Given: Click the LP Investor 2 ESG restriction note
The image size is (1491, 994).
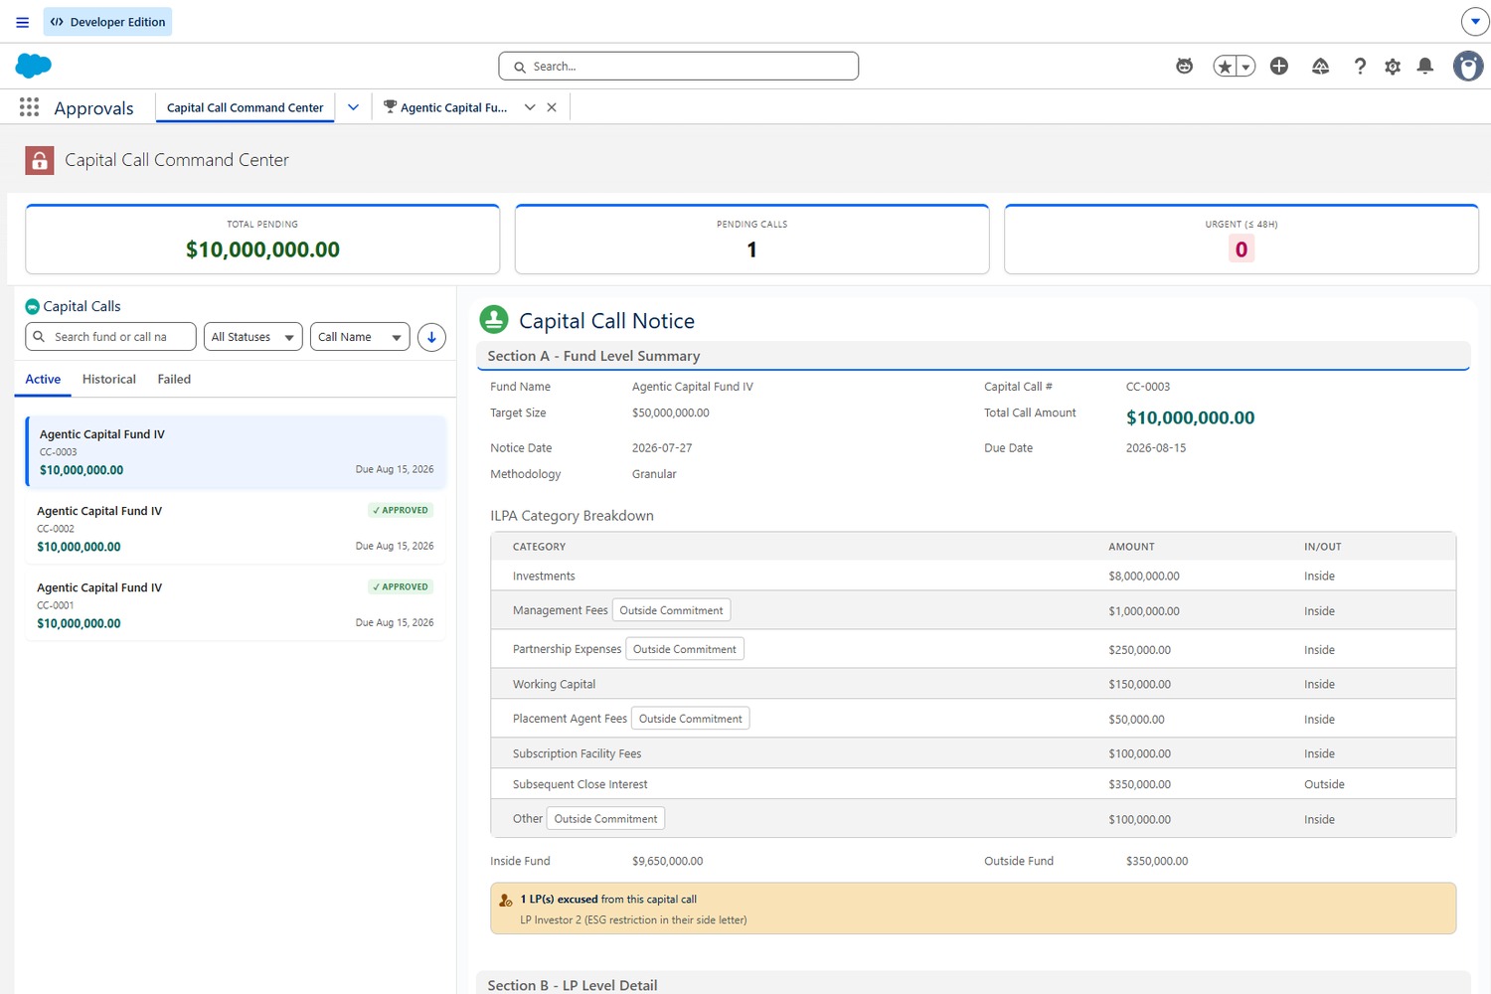Looking at the screenshot, I should pyautogui.click(x=634, y=920).
